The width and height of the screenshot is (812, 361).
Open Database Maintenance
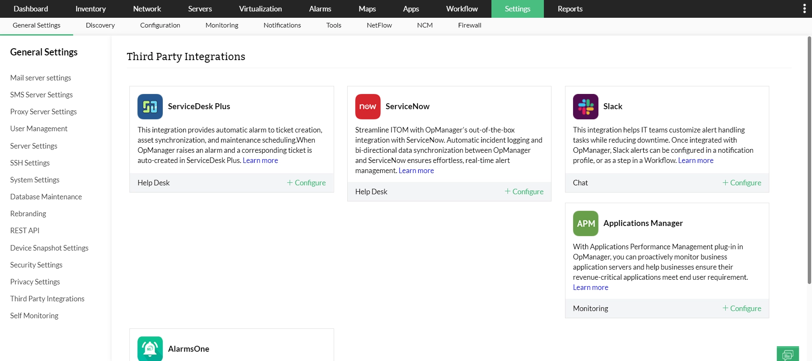coord(46,197)
